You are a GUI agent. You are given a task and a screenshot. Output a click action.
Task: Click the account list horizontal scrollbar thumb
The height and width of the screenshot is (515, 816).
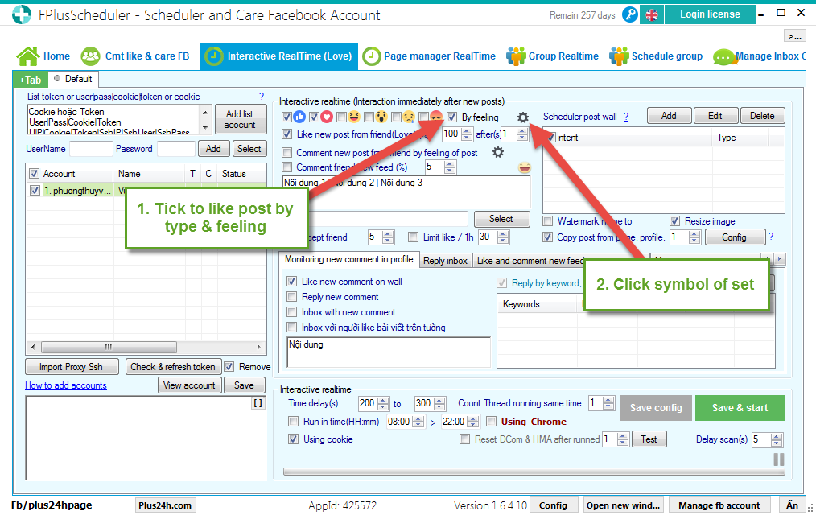[109, 347]
